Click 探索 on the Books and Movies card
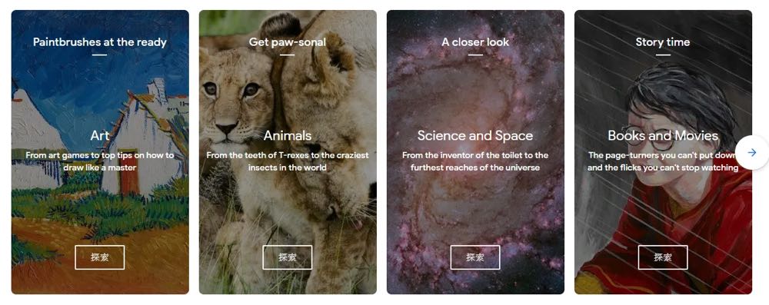The image size is (769, 305). pos(663,257)
